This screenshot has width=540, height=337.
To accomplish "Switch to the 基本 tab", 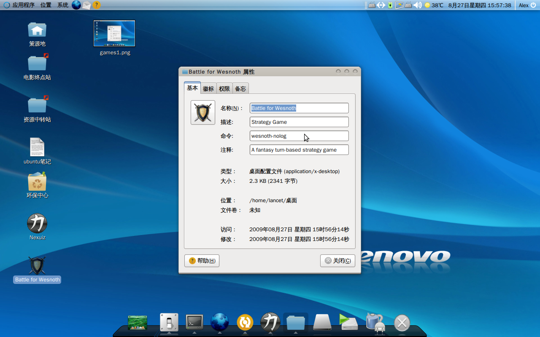I will (x=192, y=88).
